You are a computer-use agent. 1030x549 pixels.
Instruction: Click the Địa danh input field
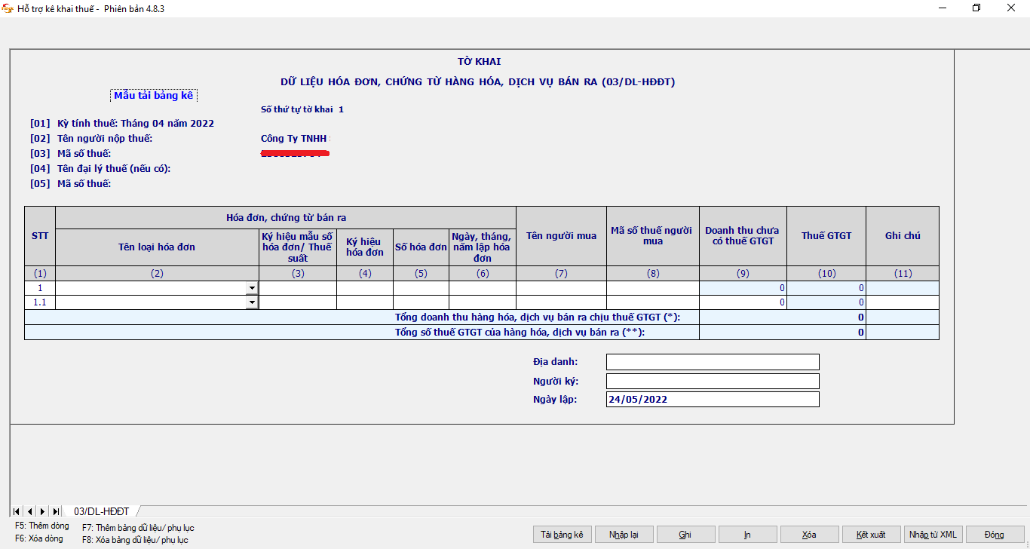pos(712,362)
